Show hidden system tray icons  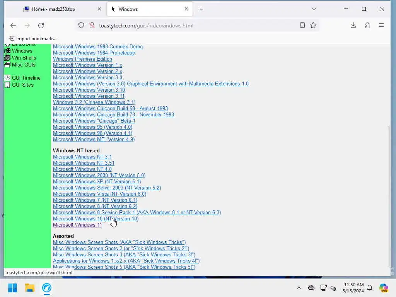tap(299, 288)
